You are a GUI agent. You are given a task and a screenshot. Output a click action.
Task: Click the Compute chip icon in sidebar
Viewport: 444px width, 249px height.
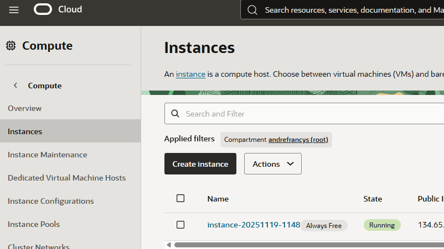[x=11, y=46]
